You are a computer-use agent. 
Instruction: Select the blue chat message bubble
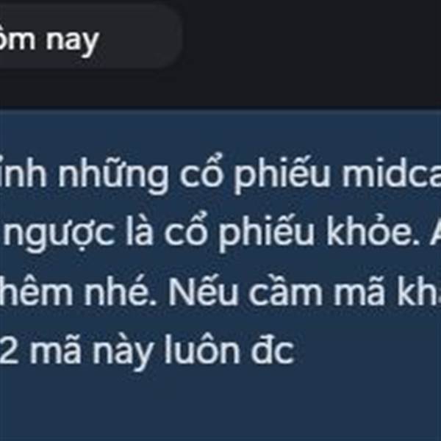click(220, 275)
